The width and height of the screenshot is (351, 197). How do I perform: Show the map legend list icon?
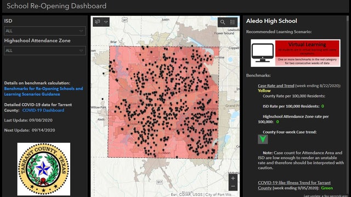tap(233, 22)
